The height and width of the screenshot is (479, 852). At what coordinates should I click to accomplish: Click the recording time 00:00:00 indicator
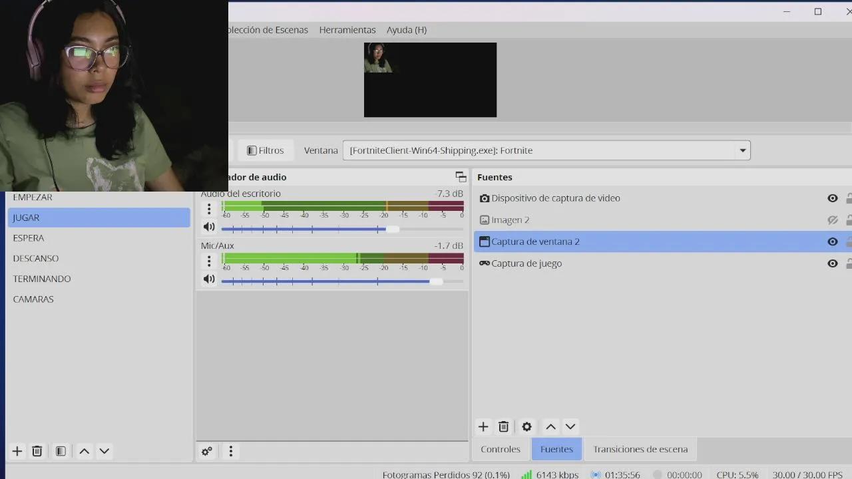678,475
